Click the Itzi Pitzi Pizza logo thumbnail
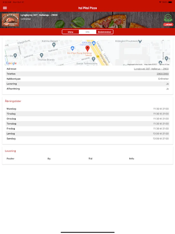The width and height of the screenshot is (175, 234). (x=10, y=20)
